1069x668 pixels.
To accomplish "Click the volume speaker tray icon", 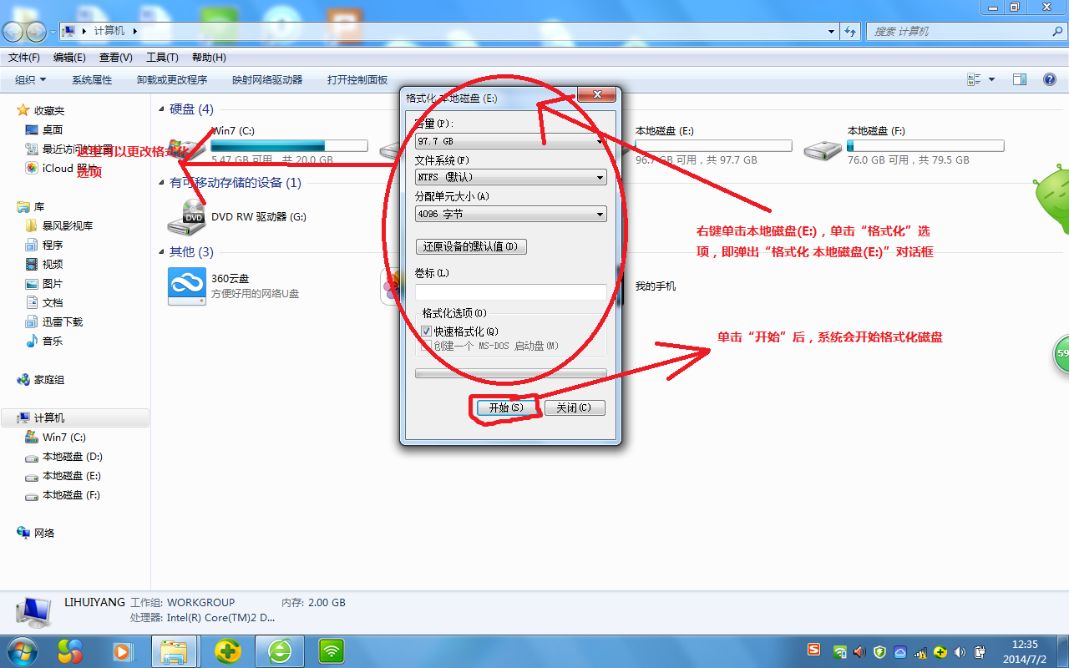I will tap(960, 652).
